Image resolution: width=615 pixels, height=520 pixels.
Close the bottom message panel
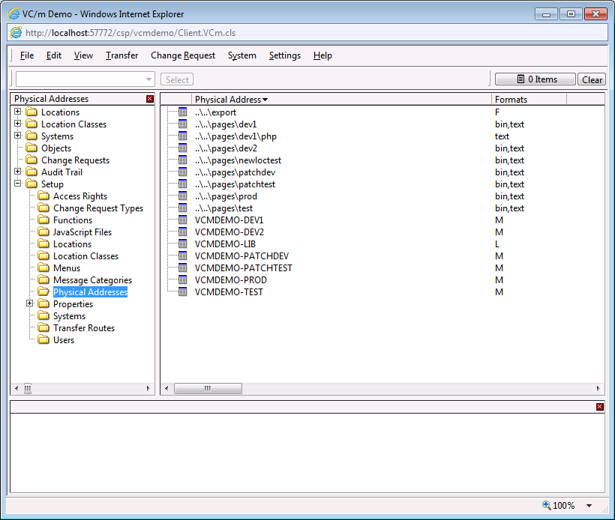click(599, 406)
